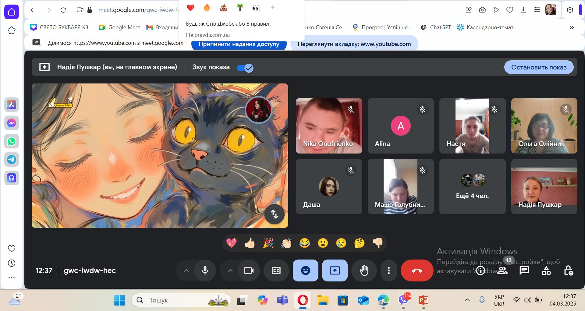
Task: Turn on closed captions
Action: 276,270
